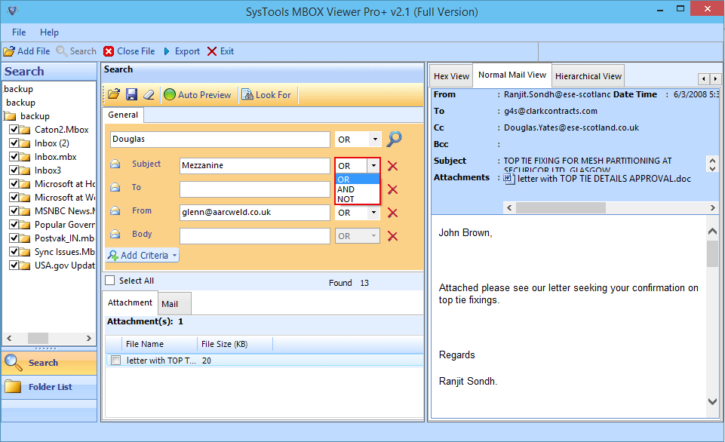Select the General criteria tab
The height and width of the screenshot is (442, 725).
pyautogui.click(x=123, y=115)
